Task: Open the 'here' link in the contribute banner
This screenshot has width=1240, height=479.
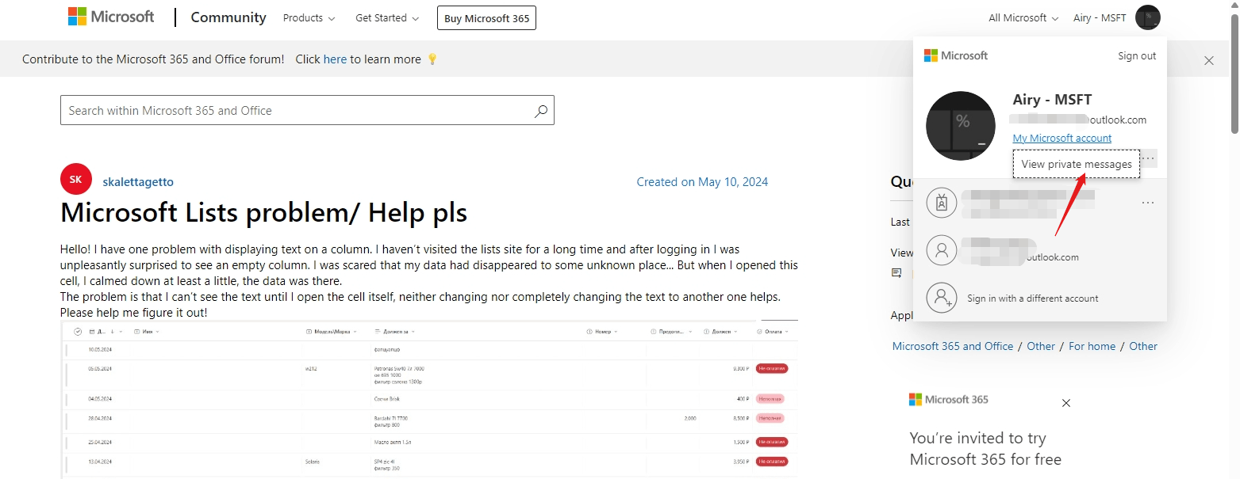Action: click(x=335, y=59)
